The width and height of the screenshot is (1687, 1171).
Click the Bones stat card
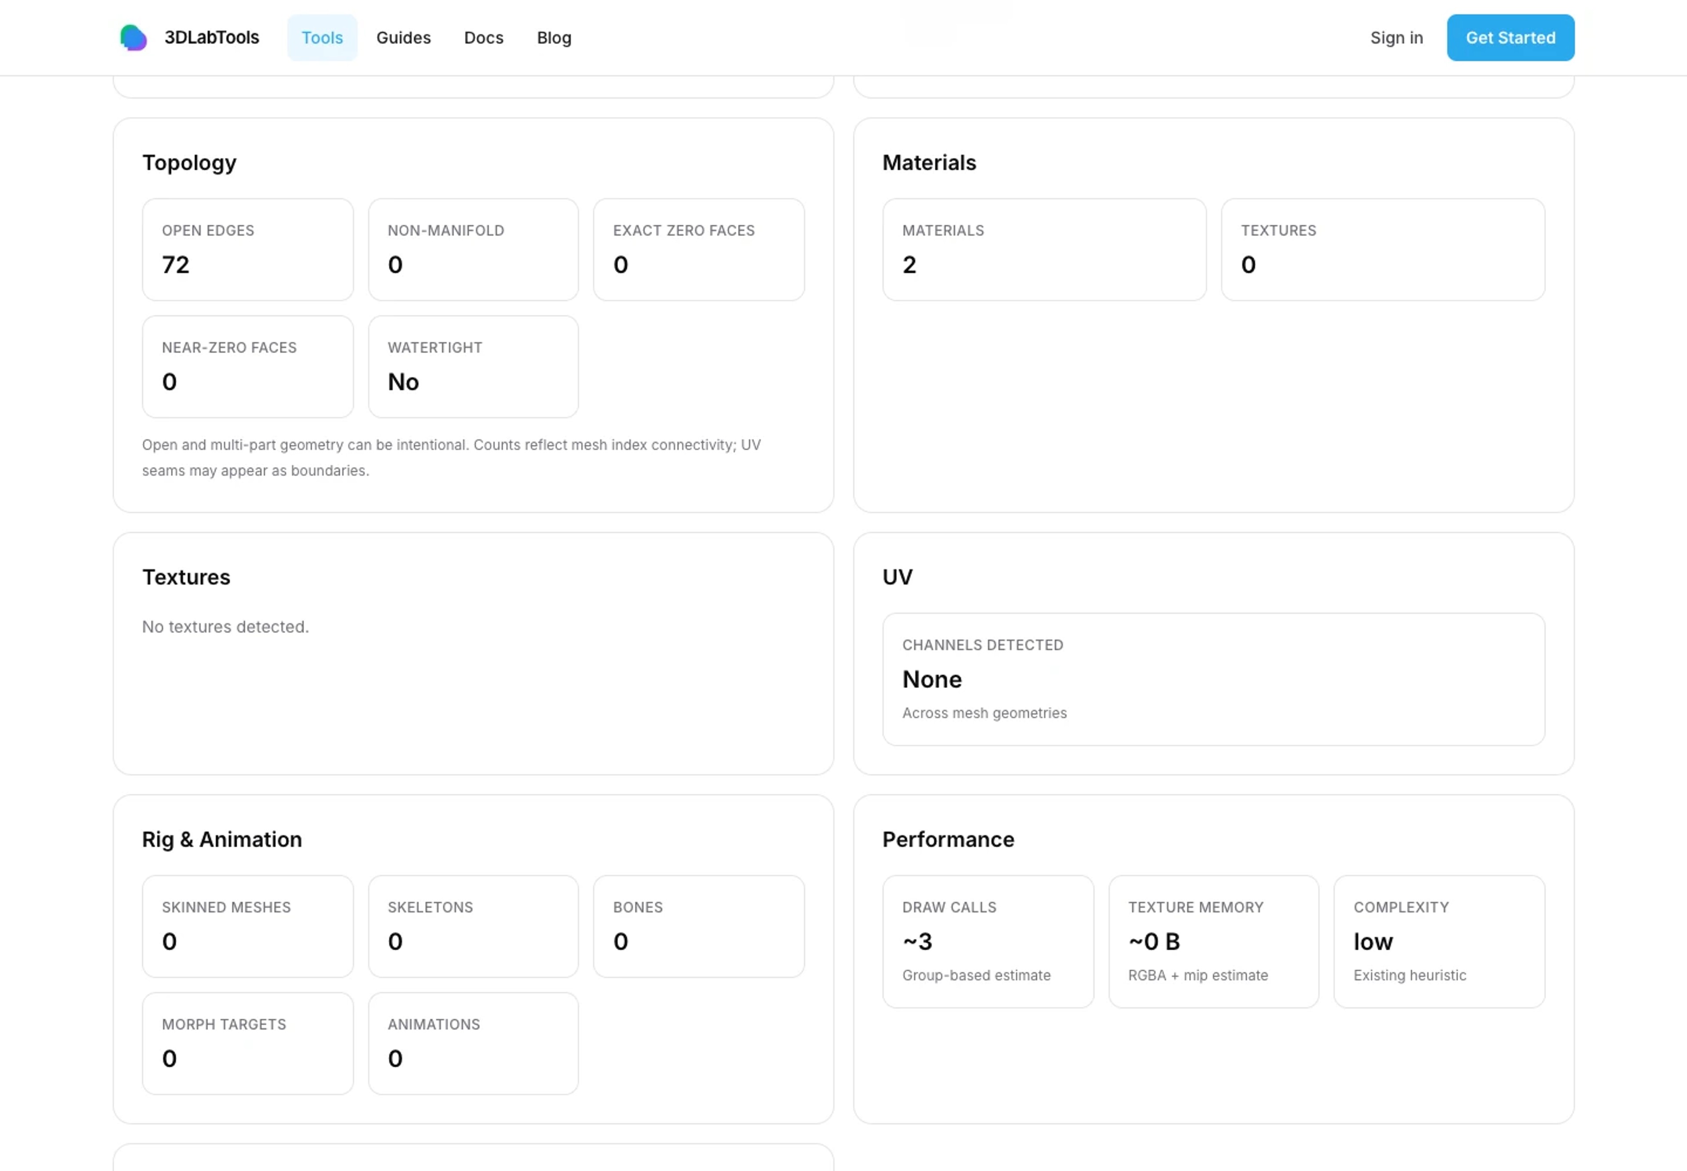pyautogui.click(x=698, y=926)
